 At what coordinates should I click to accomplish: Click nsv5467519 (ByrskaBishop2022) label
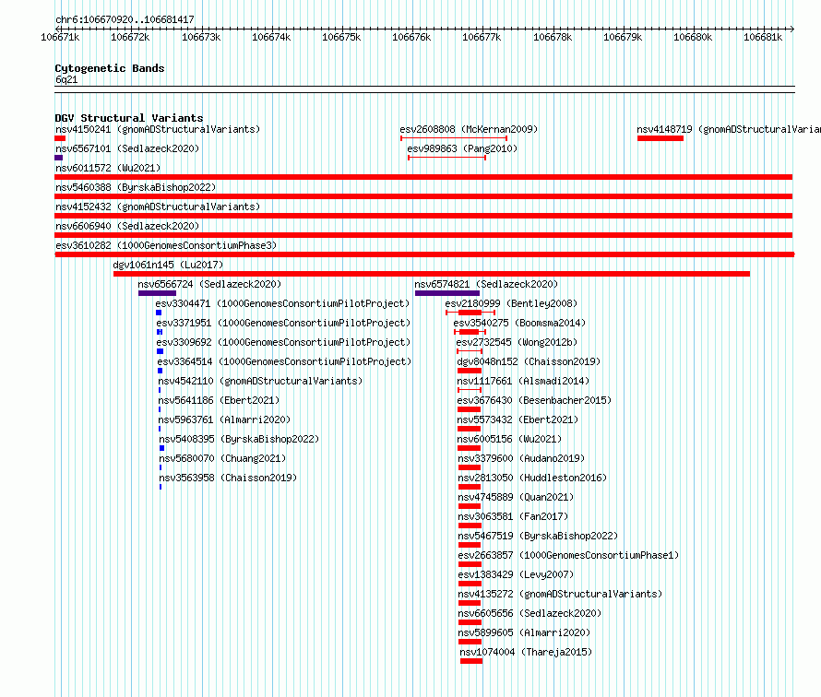[x=538, y=536]
